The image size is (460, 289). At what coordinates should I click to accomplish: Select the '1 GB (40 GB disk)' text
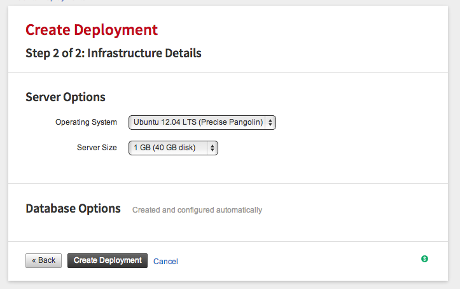(x=165, y=148)
